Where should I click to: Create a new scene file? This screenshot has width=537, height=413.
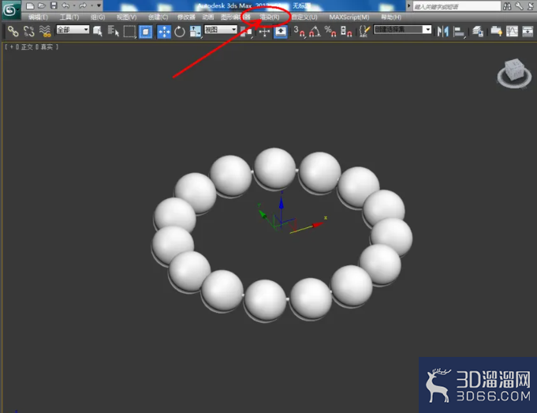(x=30, y=6)
